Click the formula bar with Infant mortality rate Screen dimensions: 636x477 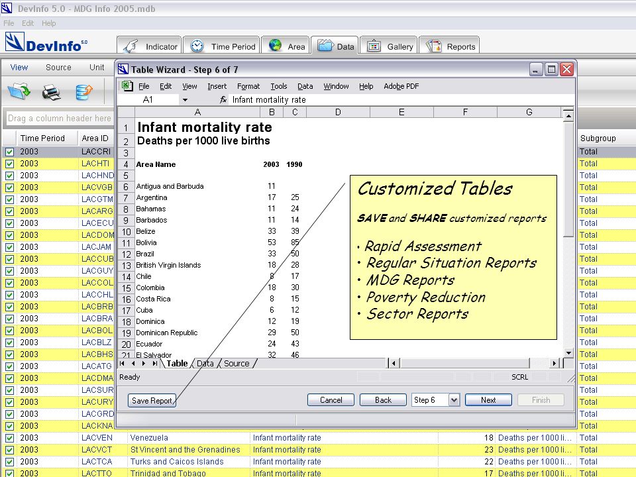click(401, 100)
